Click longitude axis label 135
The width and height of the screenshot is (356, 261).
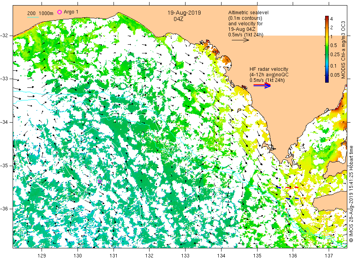(x=257, y=256)
